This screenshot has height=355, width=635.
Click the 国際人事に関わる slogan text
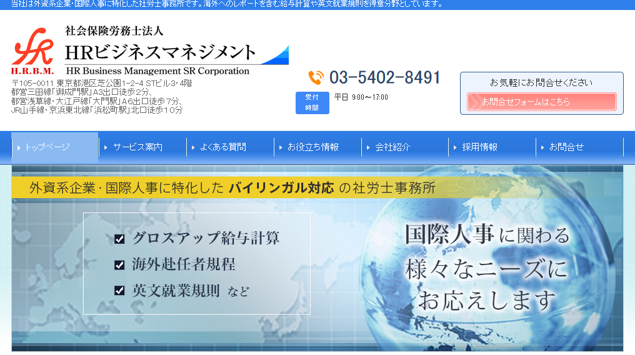[x=487, y=235]
